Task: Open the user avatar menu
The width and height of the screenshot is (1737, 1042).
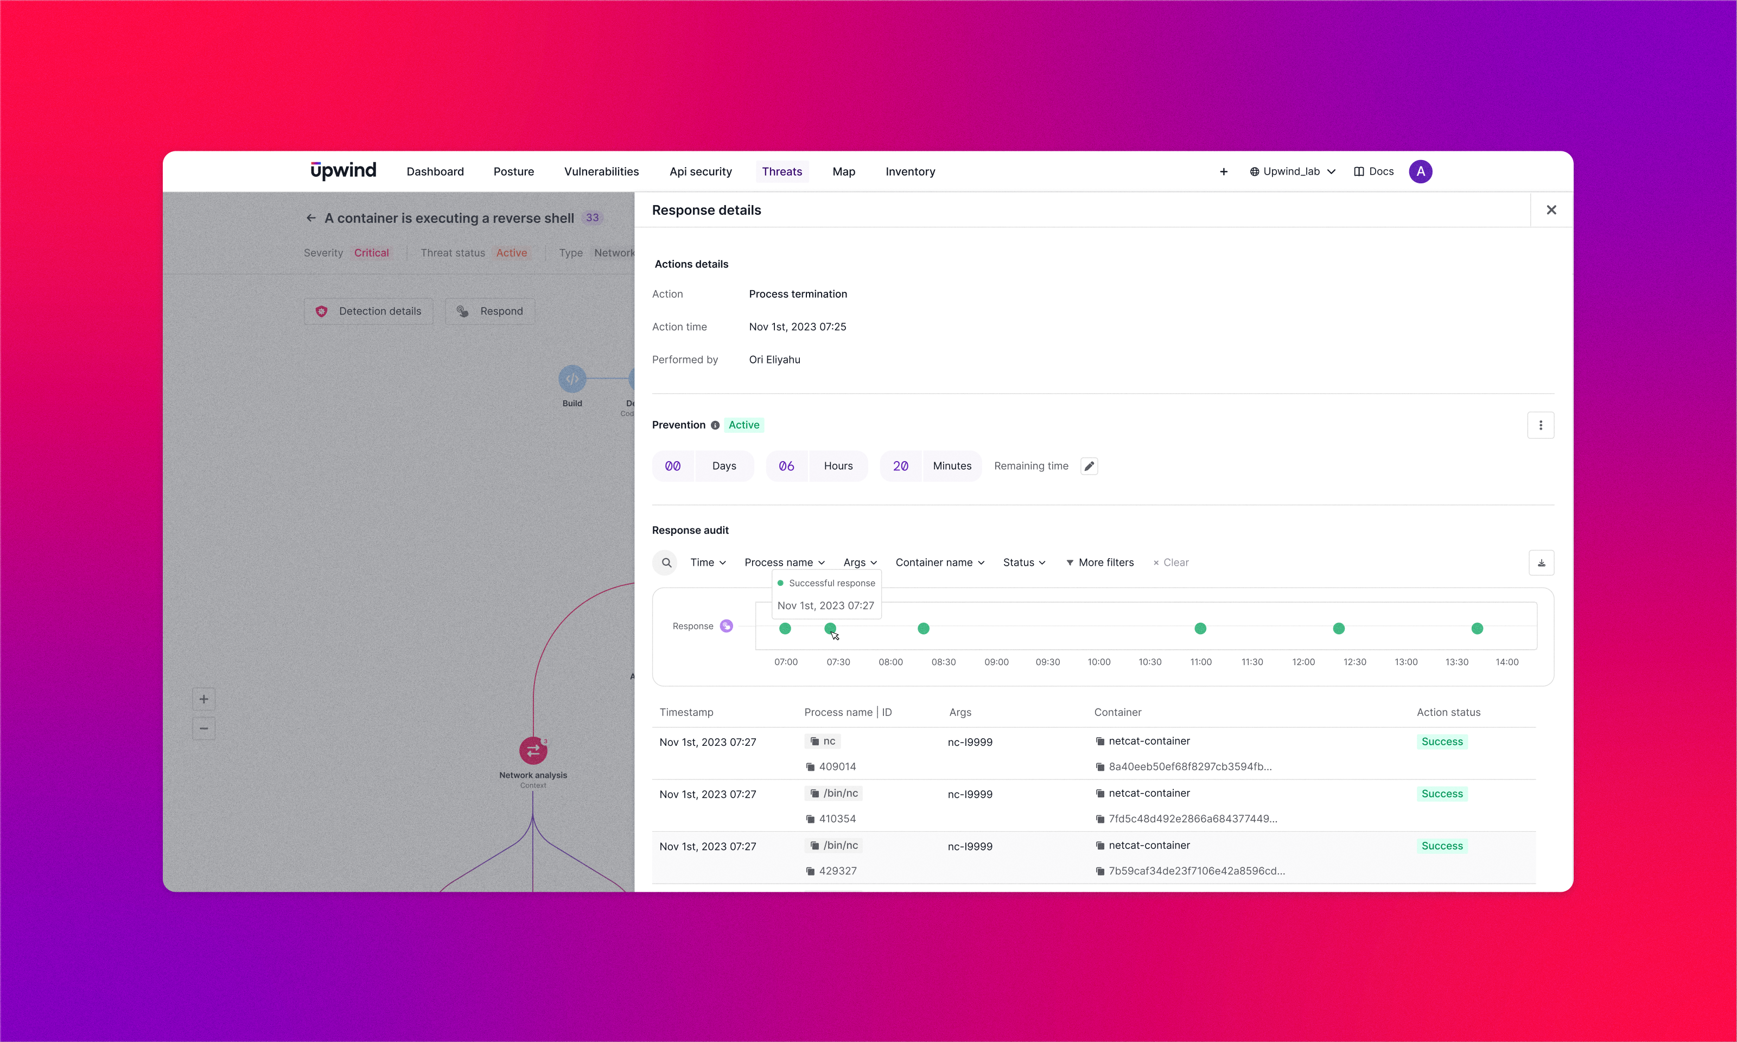Action: (x=1420, y=171)
